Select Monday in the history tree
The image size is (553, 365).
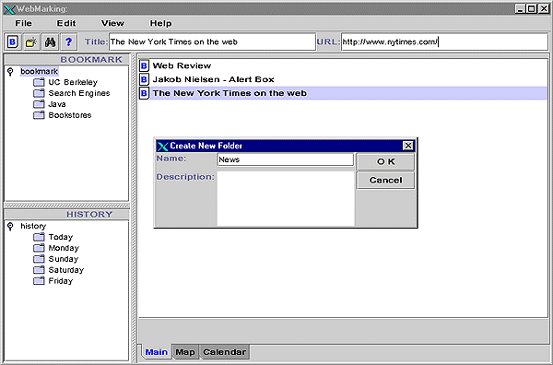tap(64, 248)
